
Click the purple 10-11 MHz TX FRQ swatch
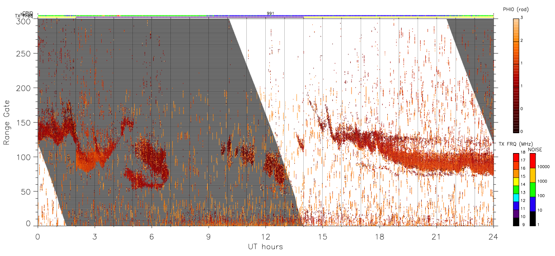tap(516, 213)
